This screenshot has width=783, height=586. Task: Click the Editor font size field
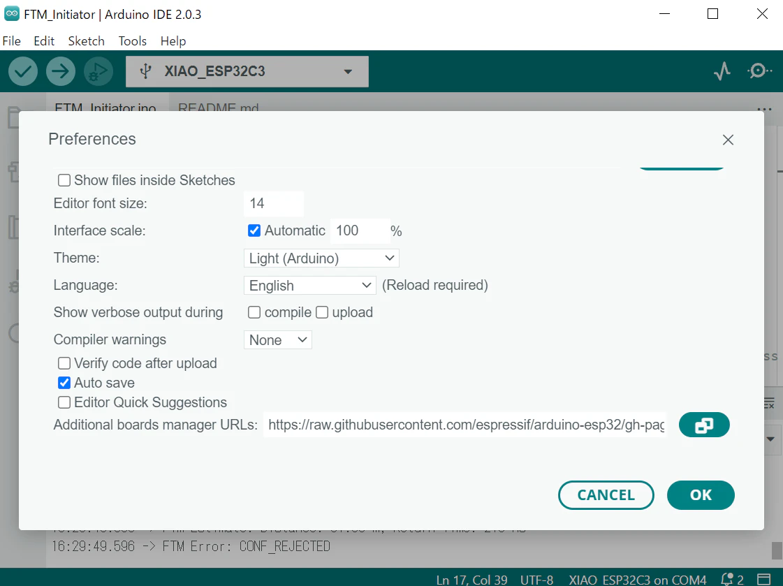point(274,203)
